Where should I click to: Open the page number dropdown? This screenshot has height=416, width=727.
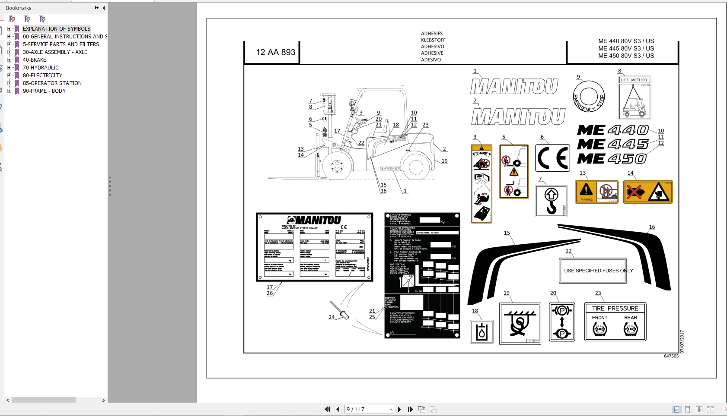point(391,410)
